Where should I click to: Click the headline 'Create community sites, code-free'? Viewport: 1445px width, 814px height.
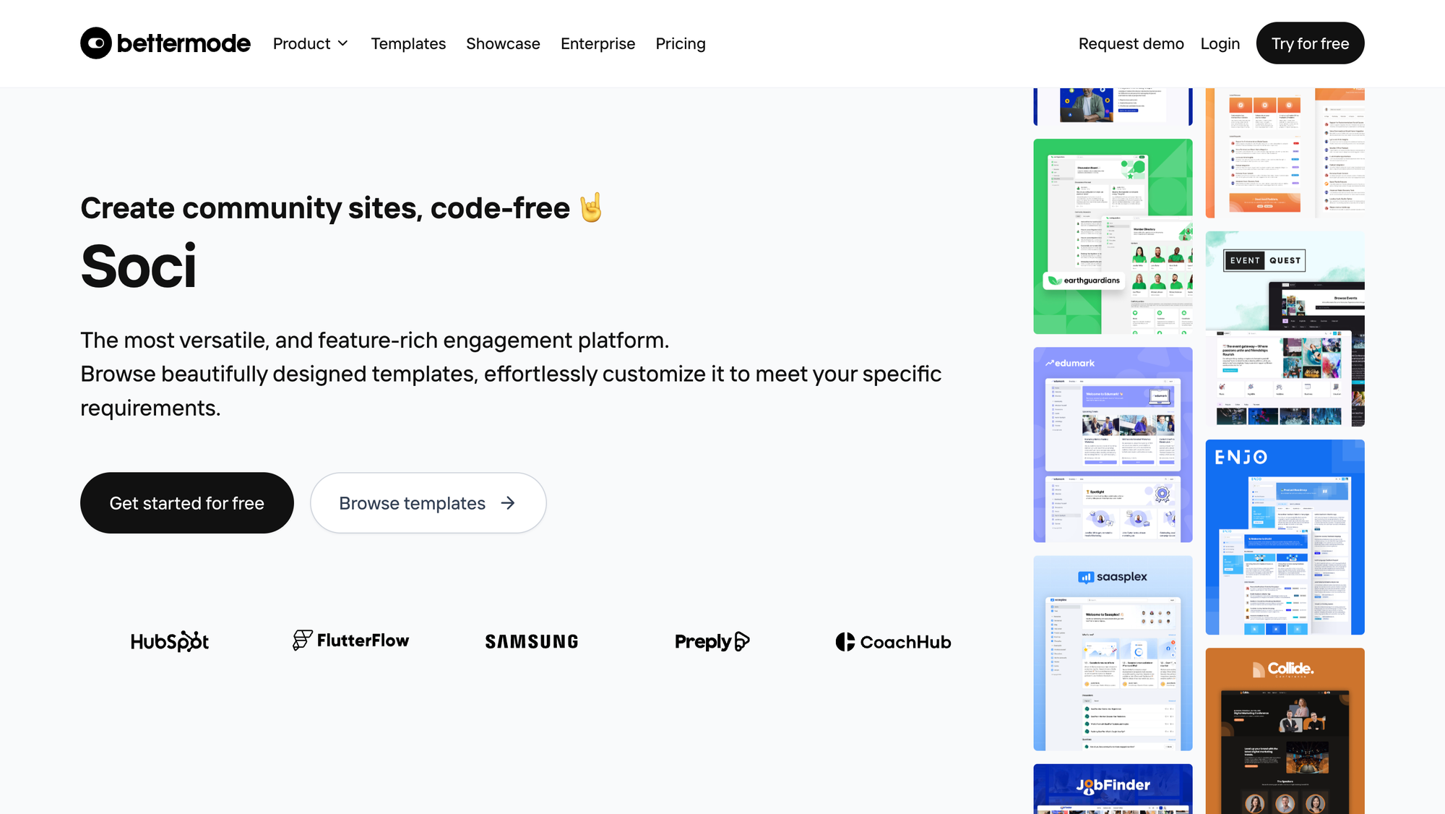coord(325,208)
